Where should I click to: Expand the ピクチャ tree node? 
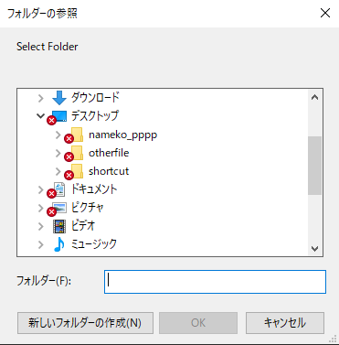pos(41,208)
